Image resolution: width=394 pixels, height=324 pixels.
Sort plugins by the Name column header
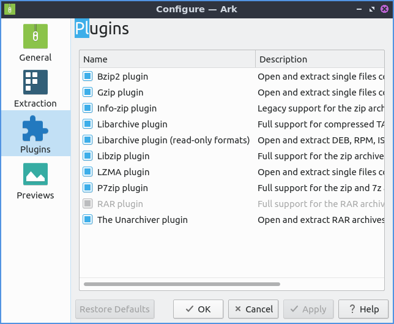(x=167, y=59)
